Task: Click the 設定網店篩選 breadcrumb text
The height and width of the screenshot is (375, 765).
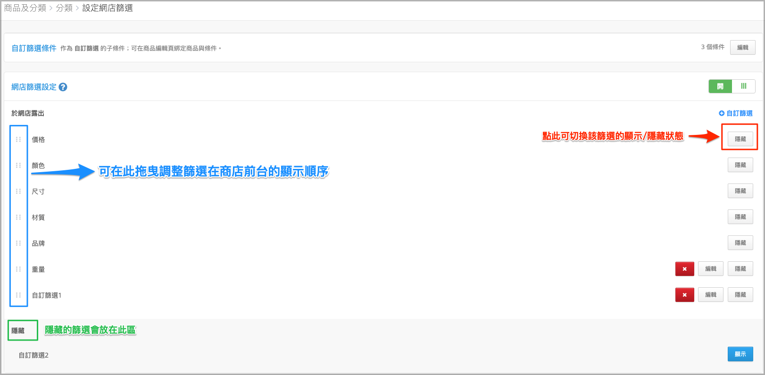Action: coord(108,8)
